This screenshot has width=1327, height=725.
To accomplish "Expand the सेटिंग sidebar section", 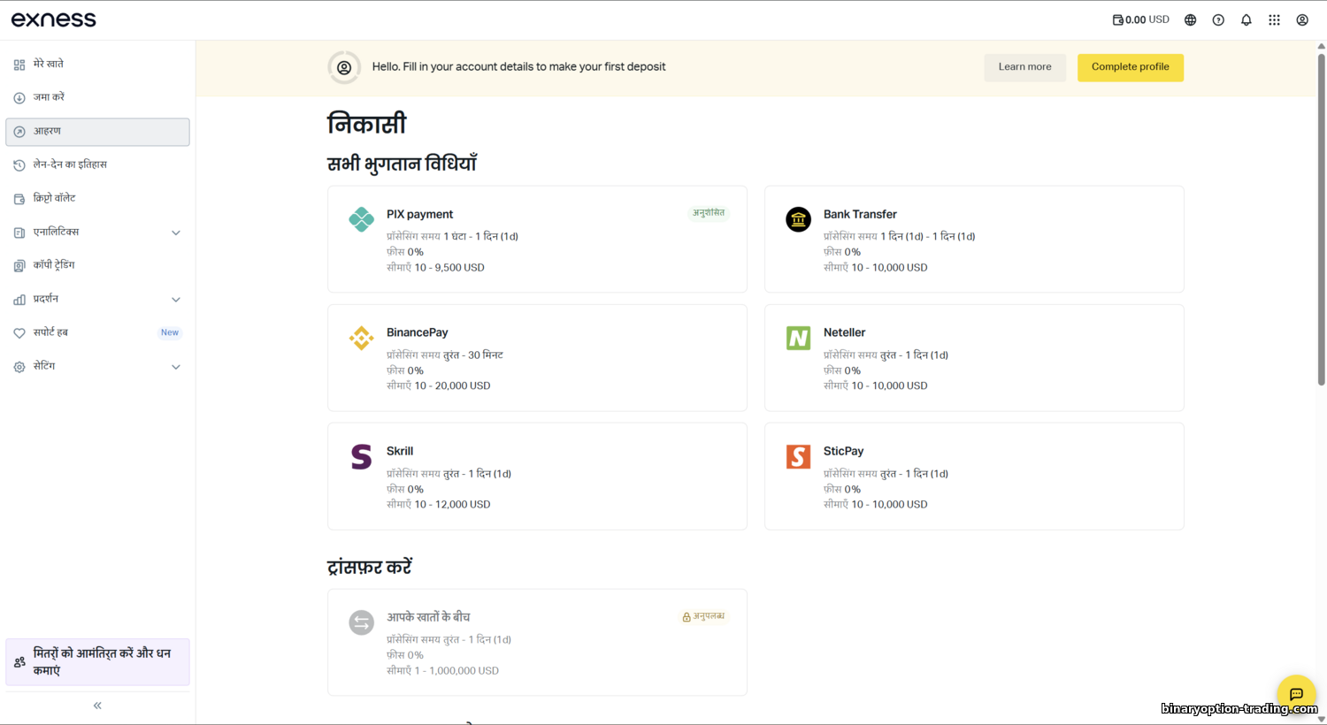I will coord(175,367).
